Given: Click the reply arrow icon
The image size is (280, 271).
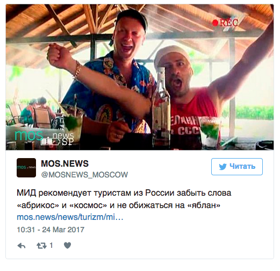Looking at the screenshot, I should click(x=21, y=246).
